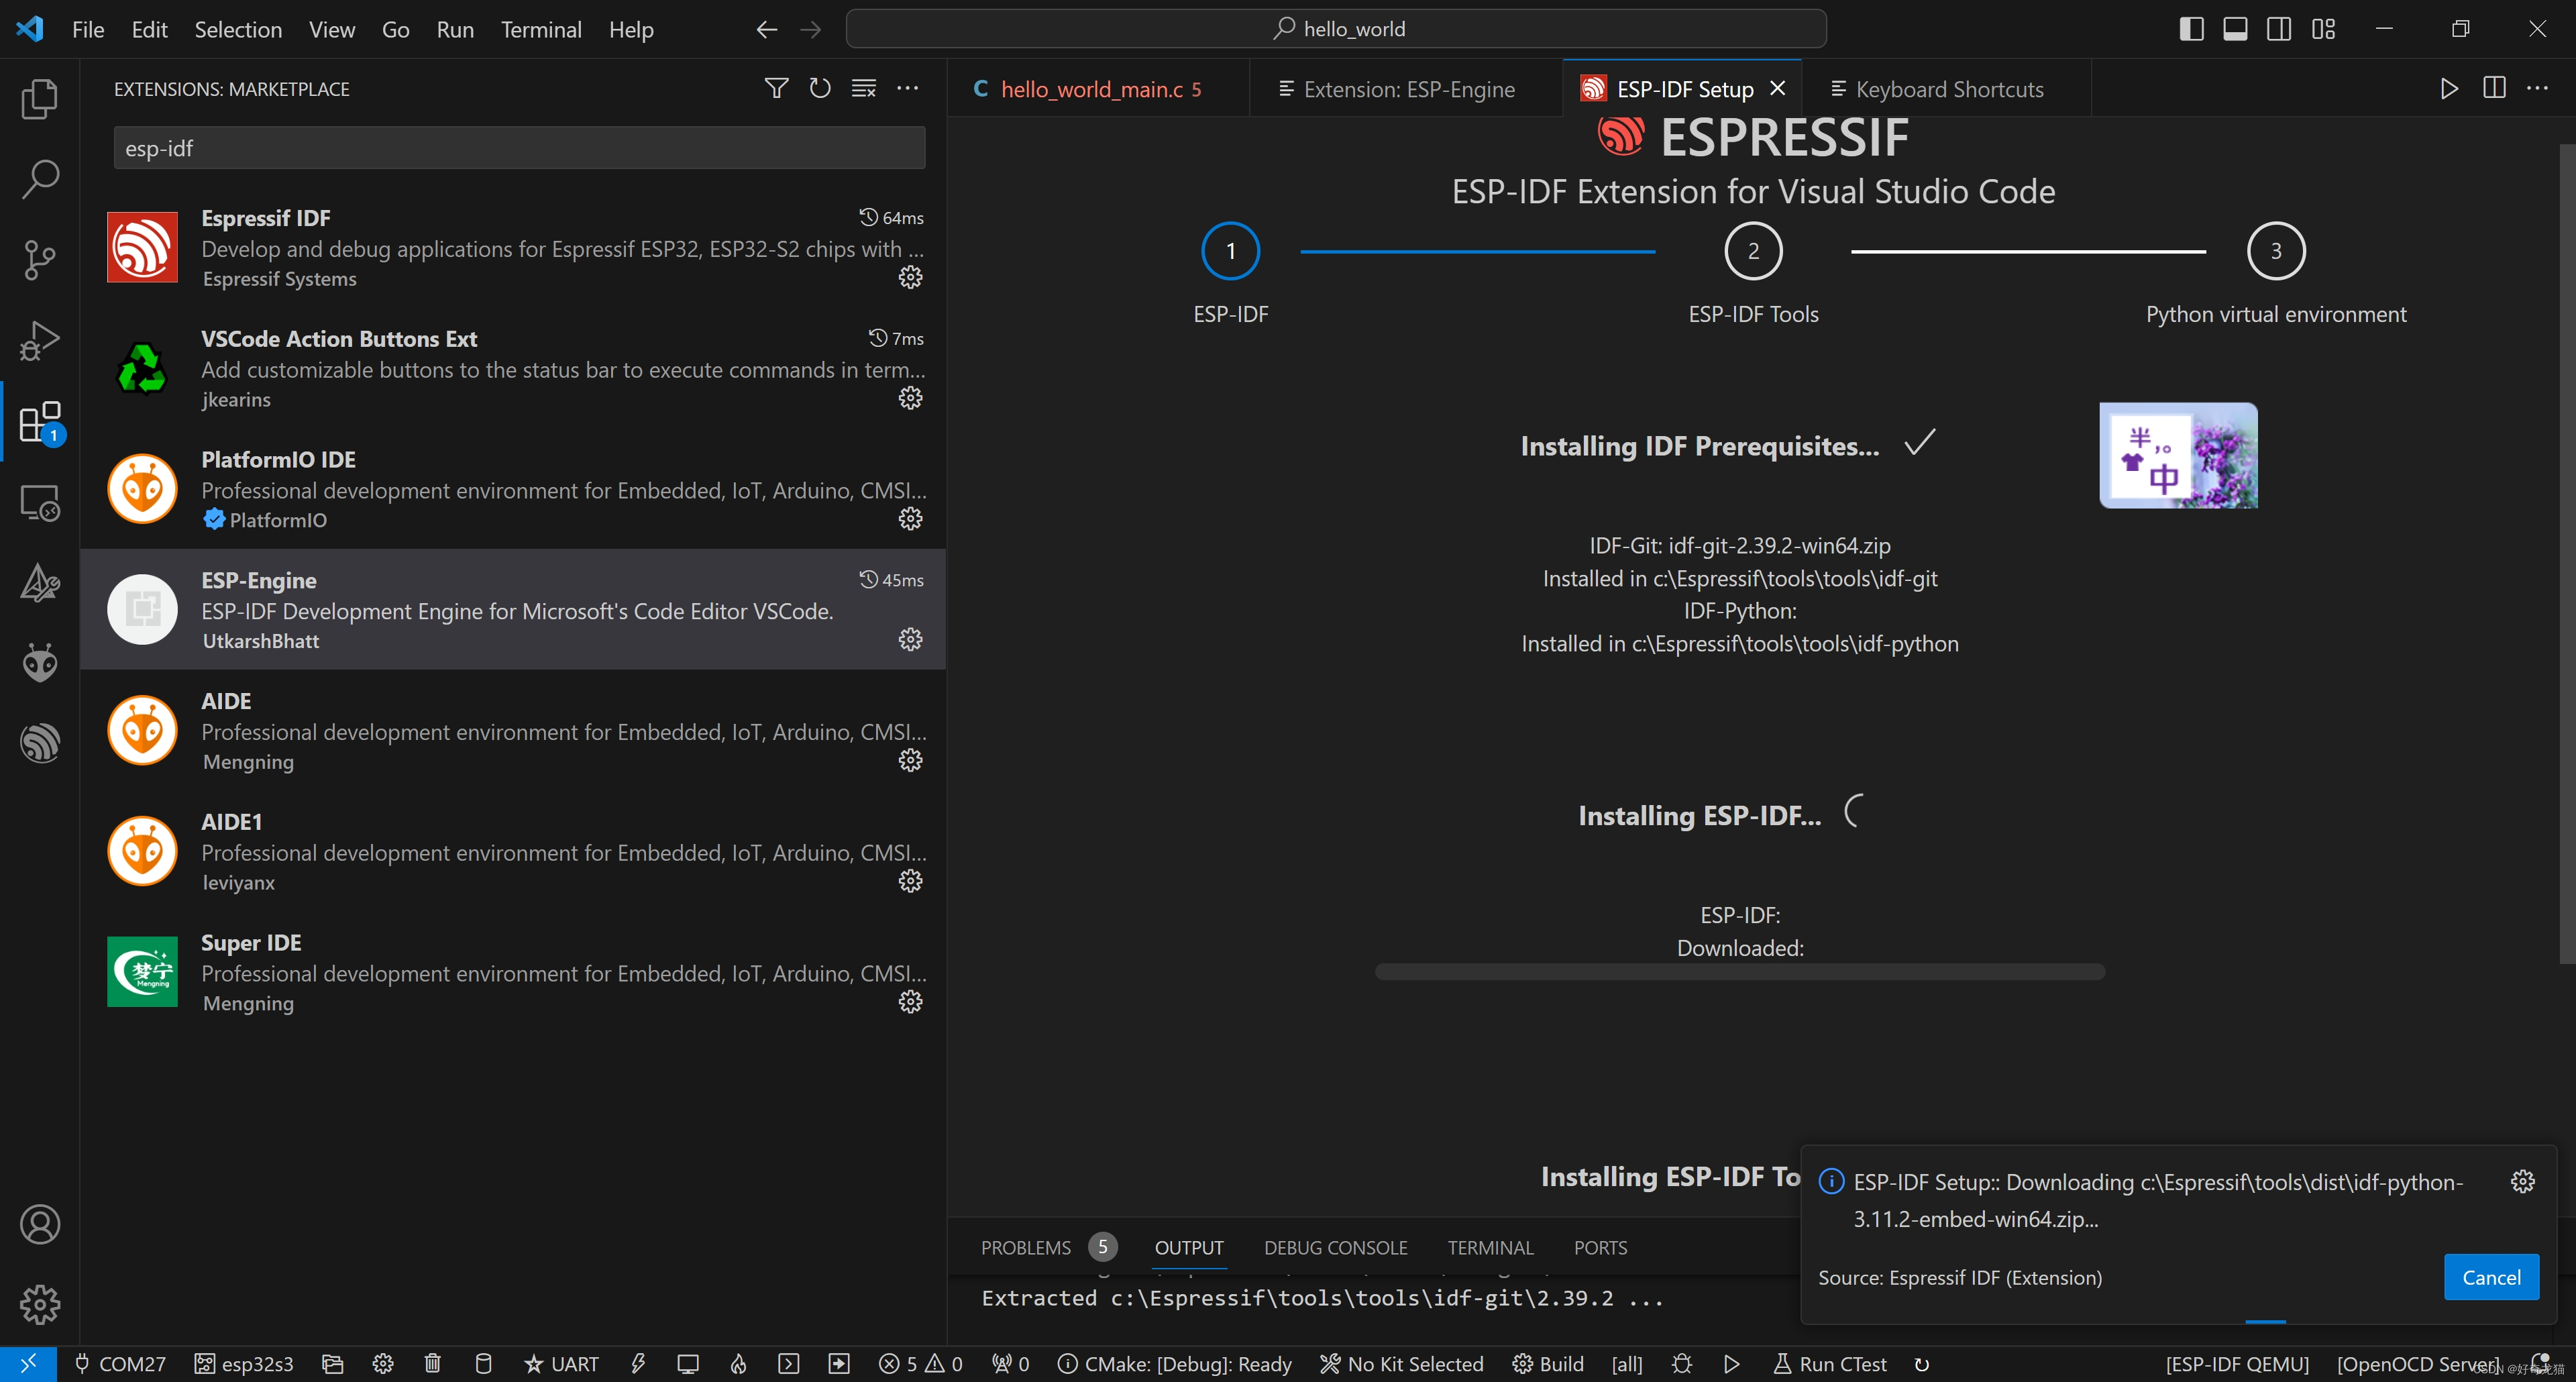Click Run CTest in status bar
This screenshot has height=1382, width=2576.
[x=1829, y=1364]
